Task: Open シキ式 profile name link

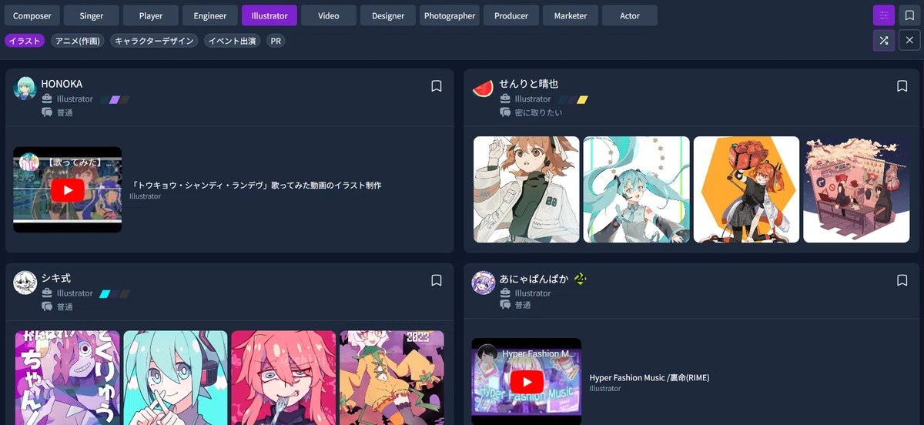Action: pos(56,278)
